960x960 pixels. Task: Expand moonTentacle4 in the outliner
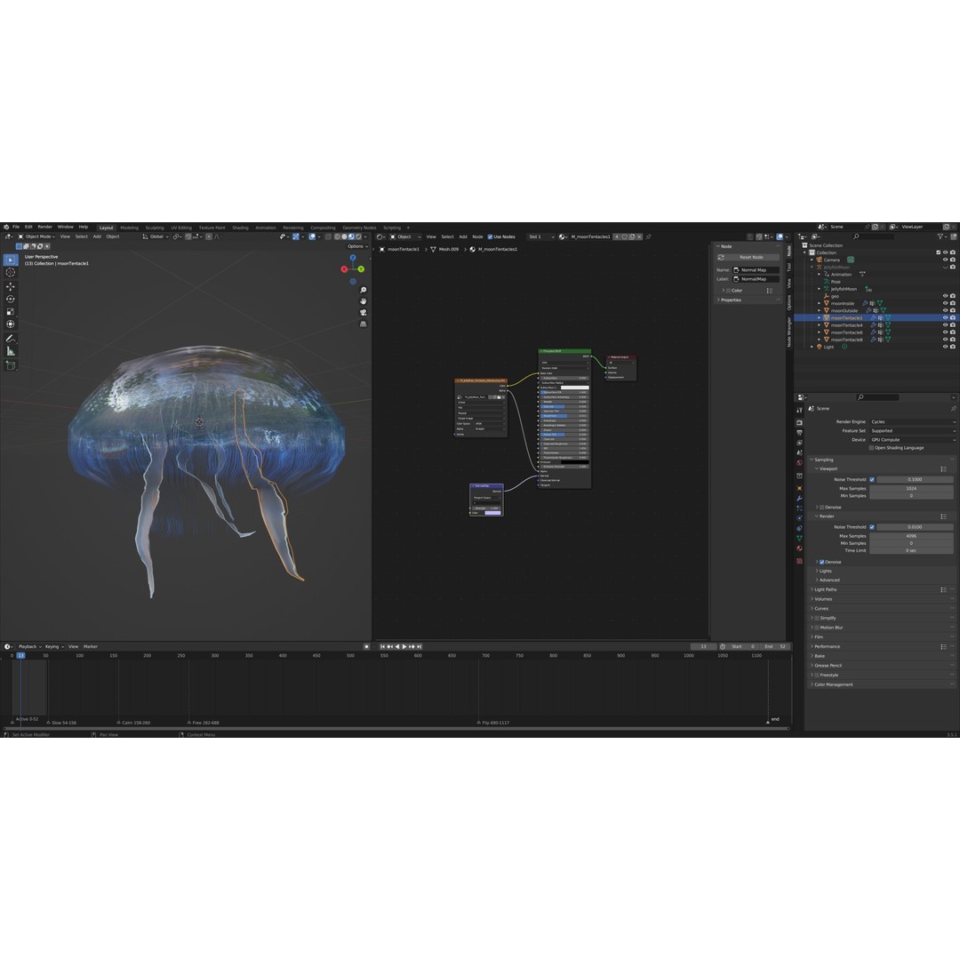[820, 325]
